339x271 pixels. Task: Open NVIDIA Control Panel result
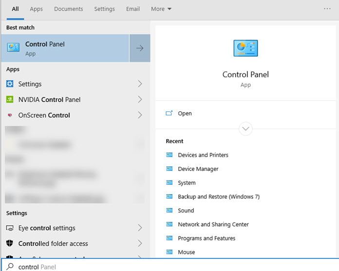click(75, 99)
